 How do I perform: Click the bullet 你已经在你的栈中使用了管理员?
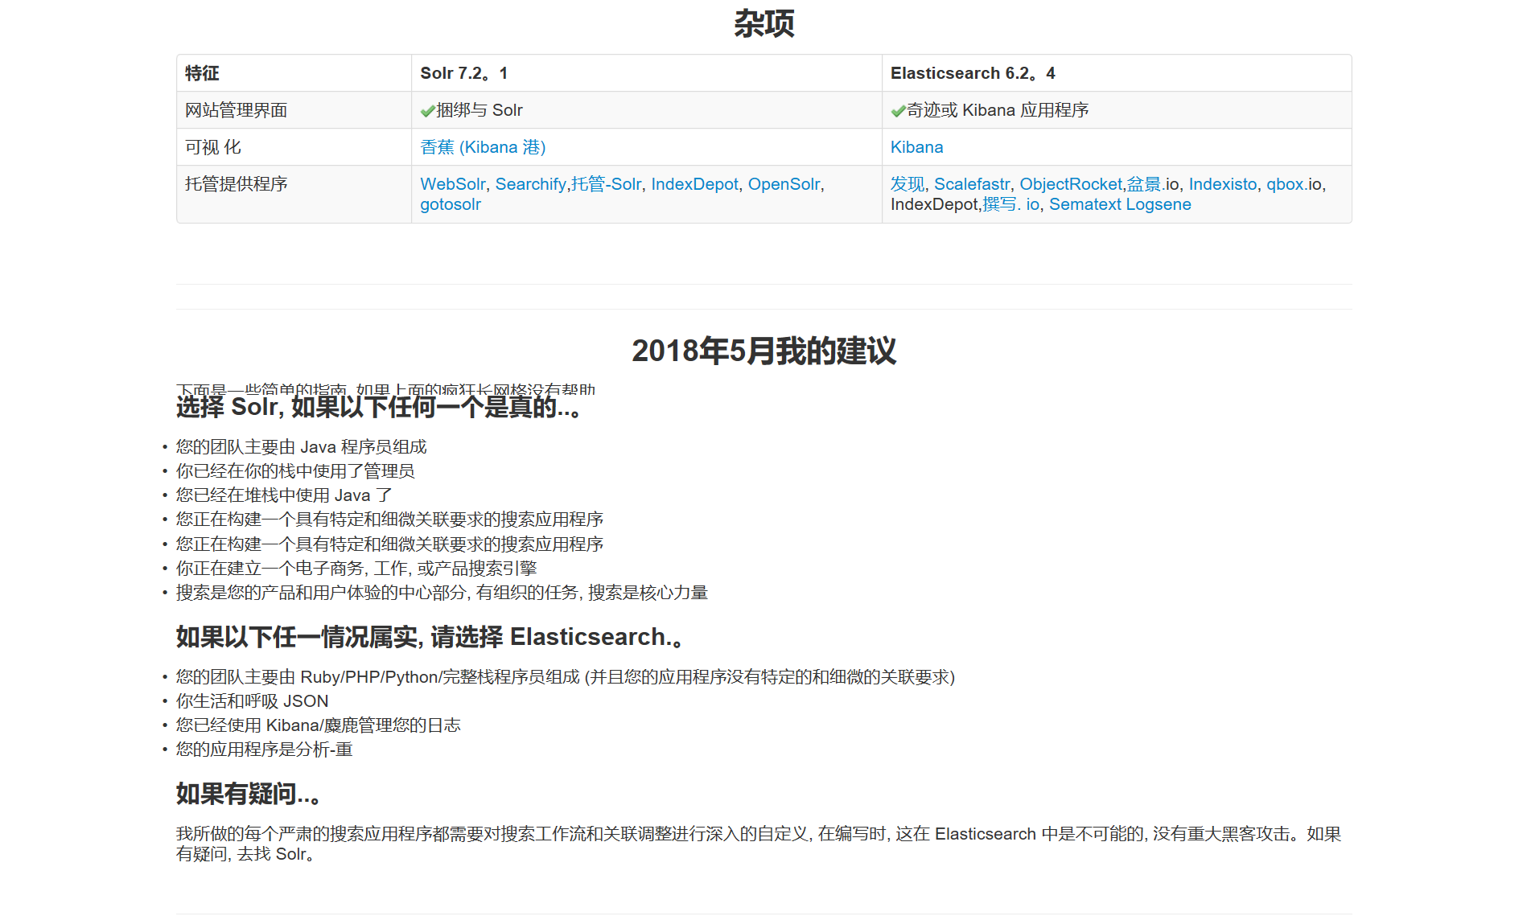coord(295,471)
